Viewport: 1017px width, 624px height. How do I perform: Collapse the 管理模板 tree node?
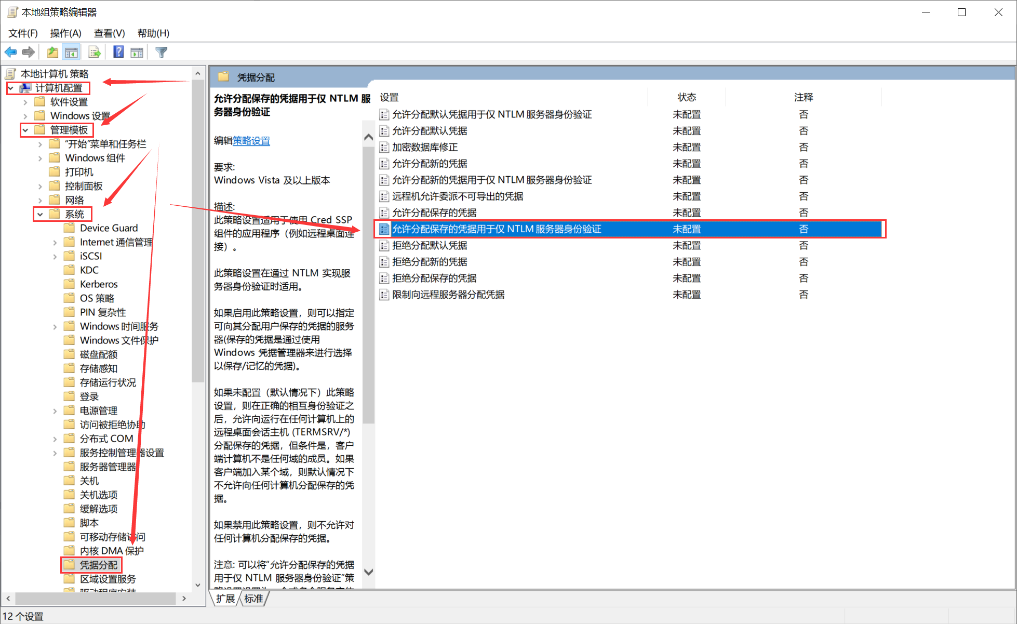26,130
